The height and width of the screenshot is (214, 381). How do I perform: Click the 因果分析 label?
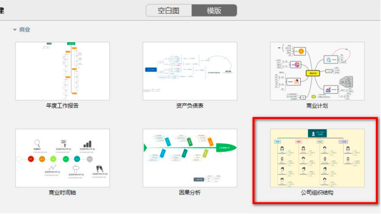coord(190,193)
